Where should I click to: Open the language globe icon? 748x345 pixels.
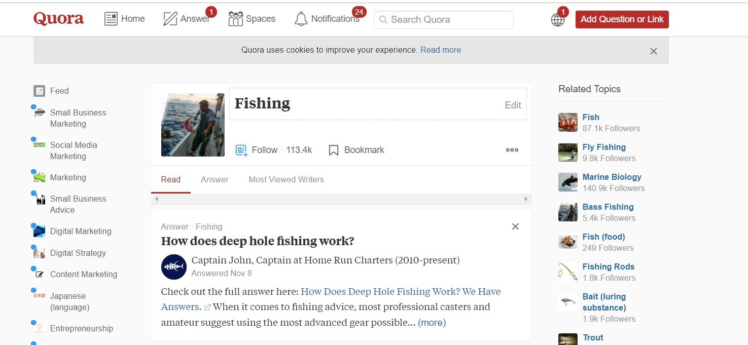pos(558,20)
